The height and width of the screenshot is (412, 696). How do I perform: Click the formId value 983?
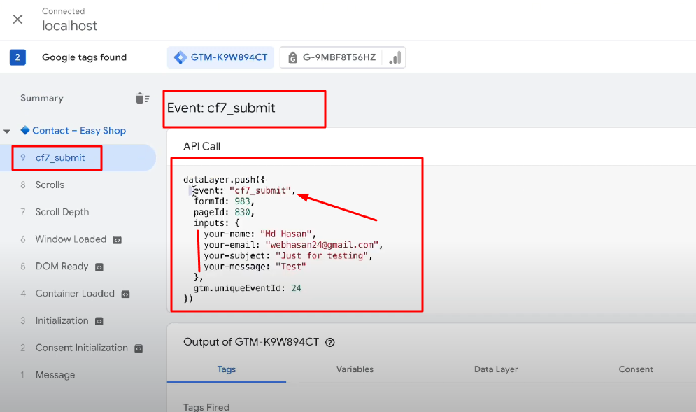(x=242, y=201)
